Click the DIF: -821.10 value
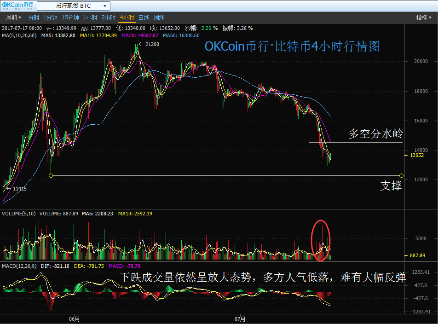Image resolution: width=438 pixels, height=324 pixels. tap(55, 266)
